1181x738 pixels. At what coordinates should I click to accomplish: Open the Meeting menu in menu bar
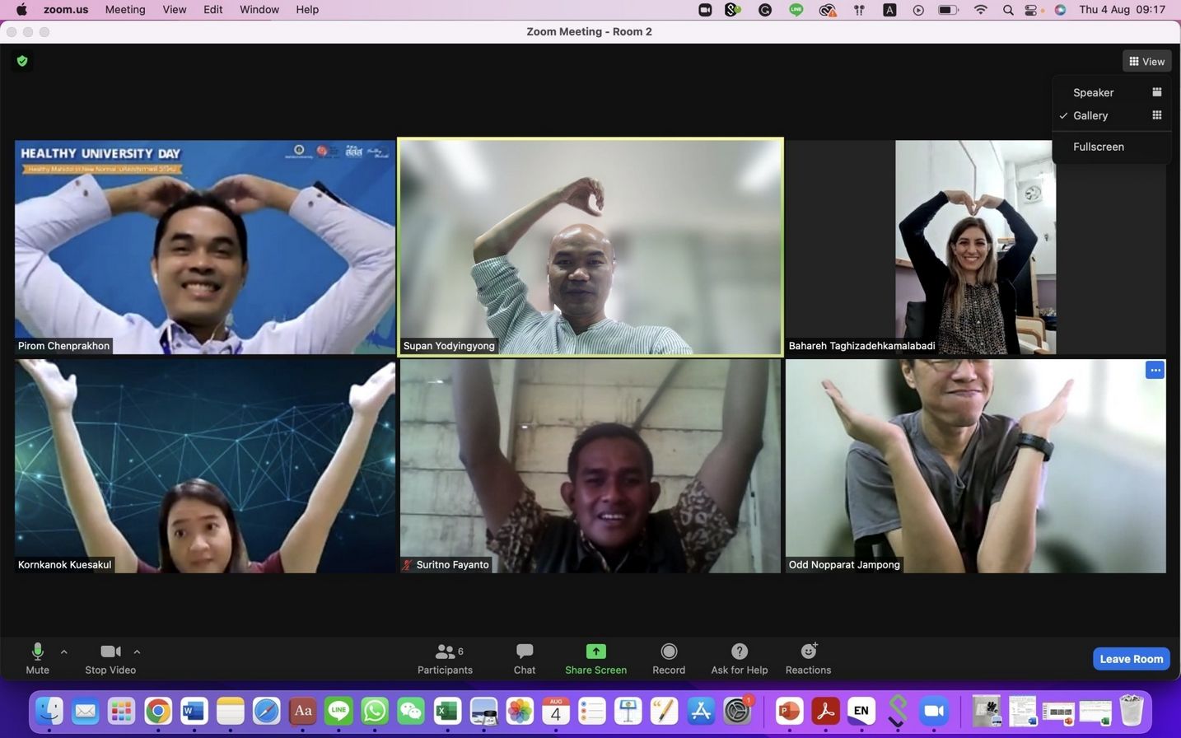[125, 10]
